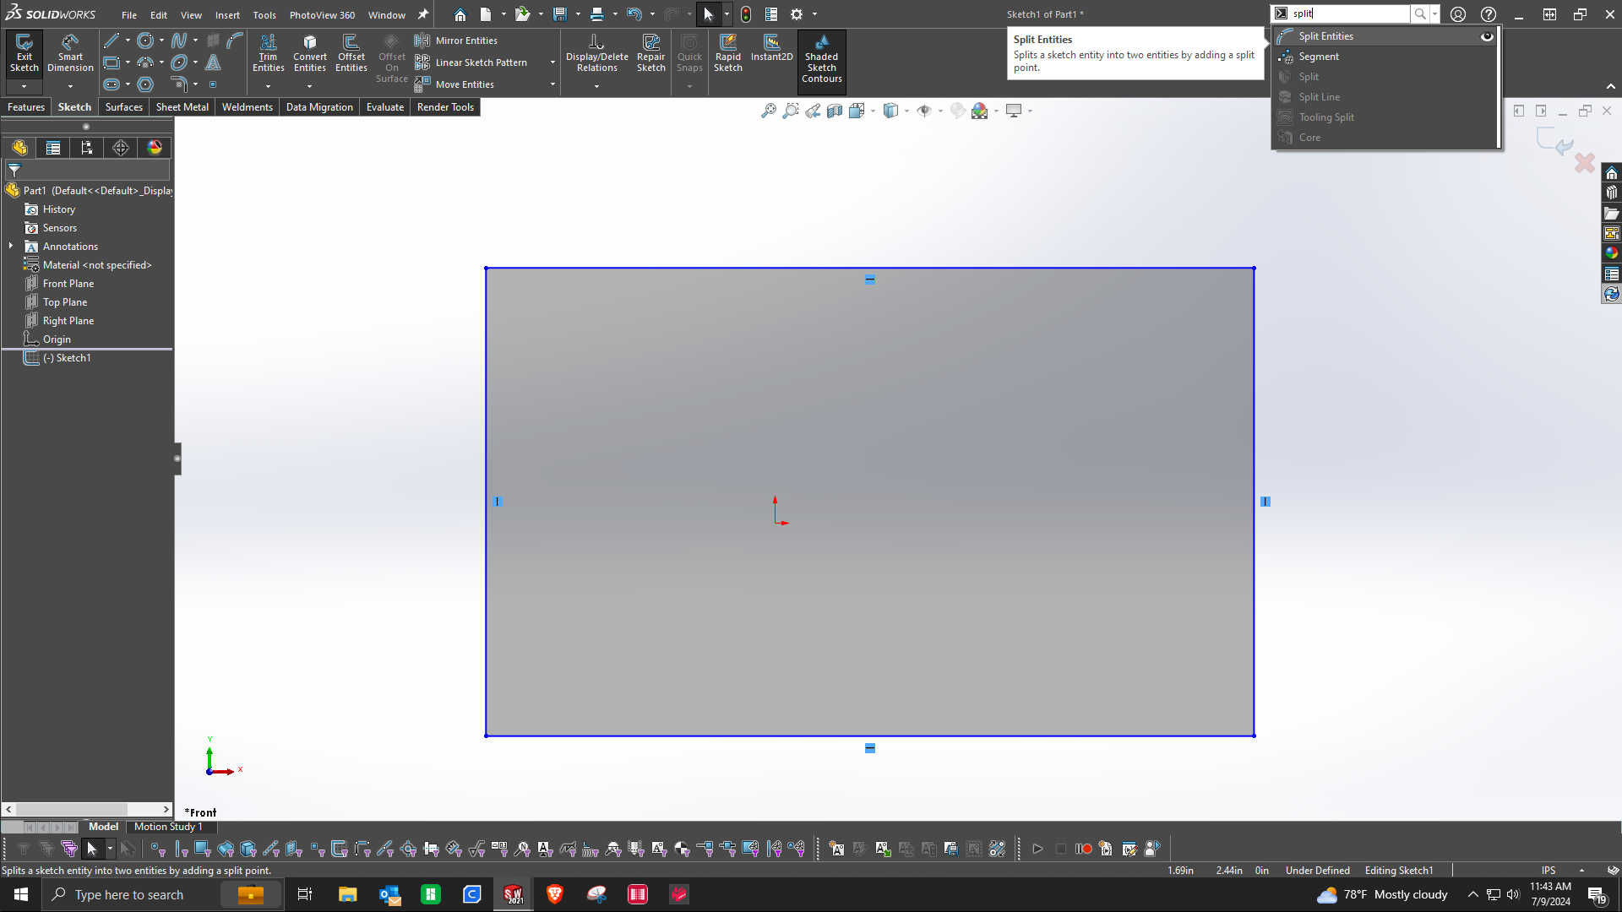This screenshot has width=1622, height=912.
Task: Open the Linear Sketch Pattern dropdown arrow
Action: [x=552, y=62]
